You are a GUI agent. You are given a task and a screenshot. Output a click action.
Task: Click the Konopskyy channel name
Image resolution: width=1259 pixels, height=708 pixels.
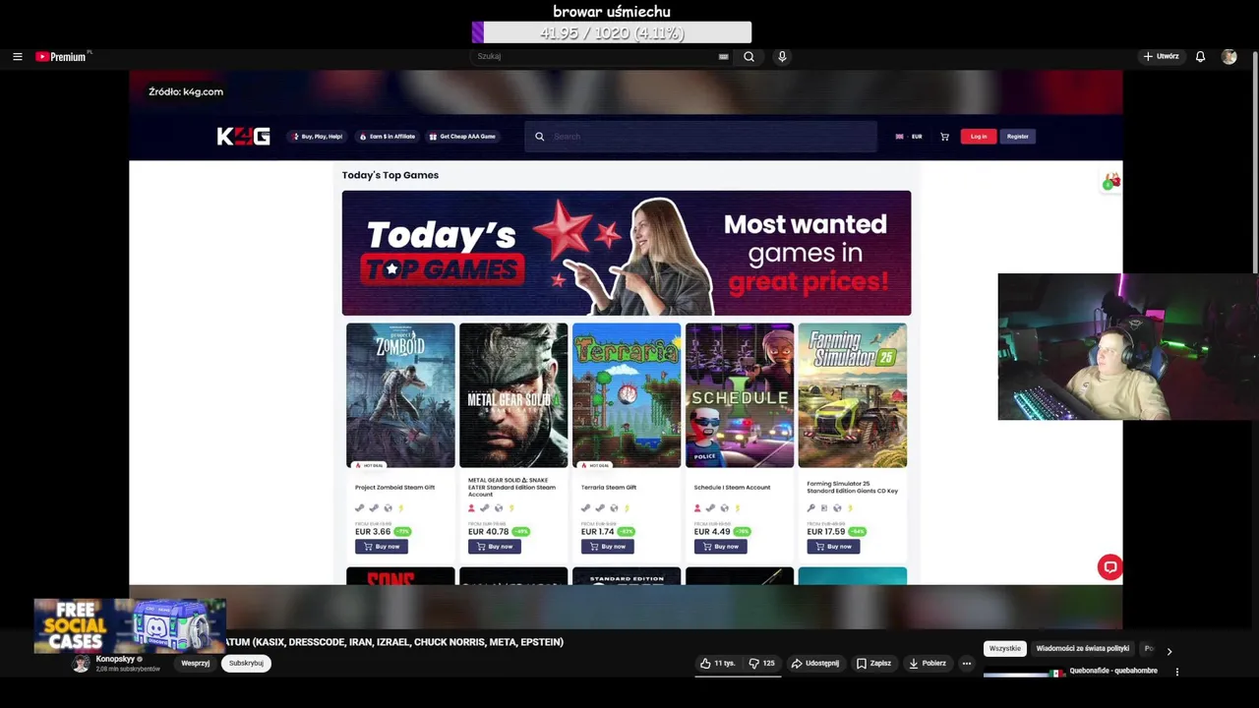pos(115,659)
